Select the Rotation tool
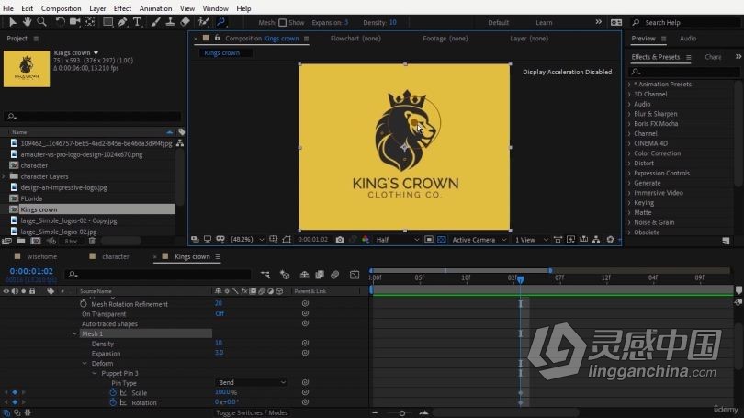The height and width of the screenshot is (418, 744). [x=60, y=22]
